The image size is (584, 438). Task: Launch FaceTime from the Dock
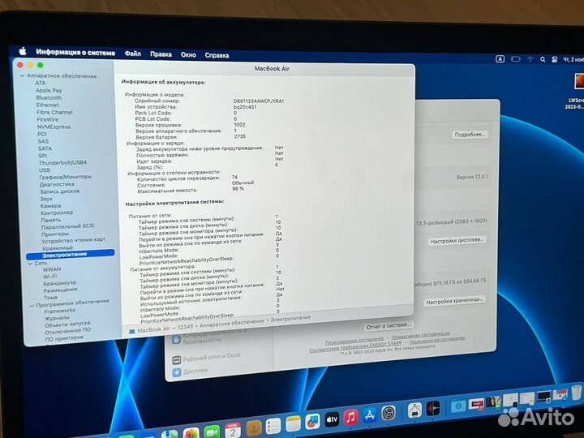coord(212,432)
